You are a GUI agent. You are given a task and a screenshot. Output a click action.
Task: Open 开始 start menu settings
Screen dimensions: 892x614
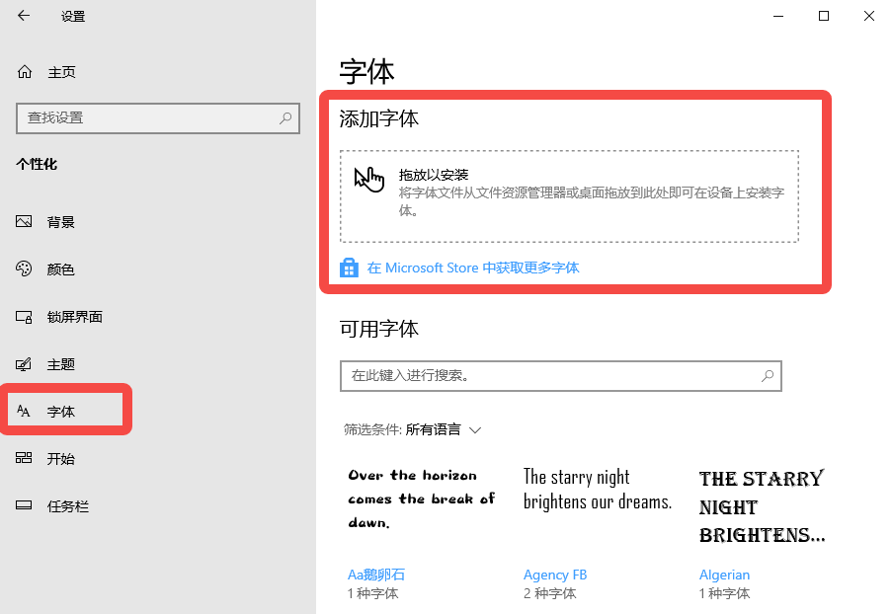[60, 459]
